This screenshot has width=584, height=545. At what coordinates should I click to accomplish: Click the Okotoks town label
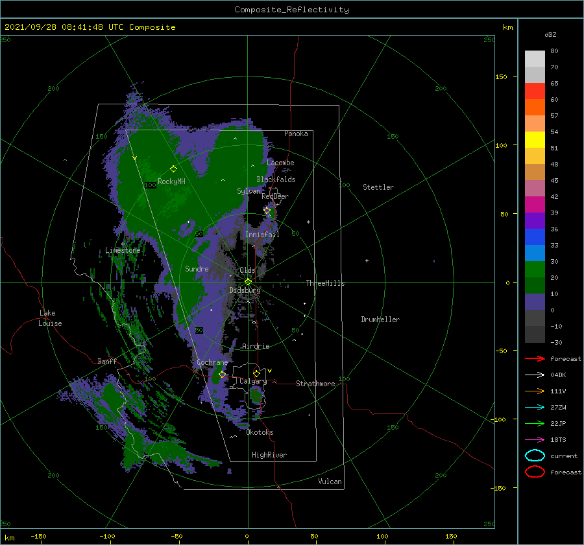[260, 433]
